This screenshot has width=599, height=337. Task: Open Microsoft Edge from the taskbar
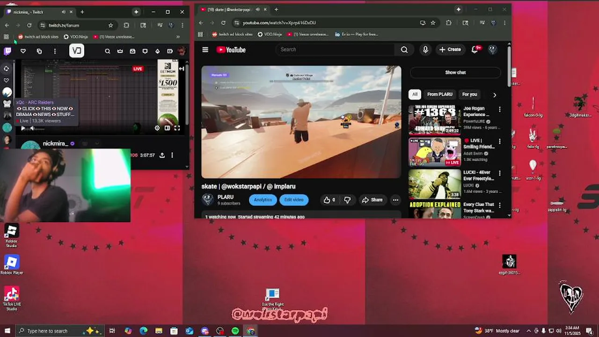pos(143,331)
